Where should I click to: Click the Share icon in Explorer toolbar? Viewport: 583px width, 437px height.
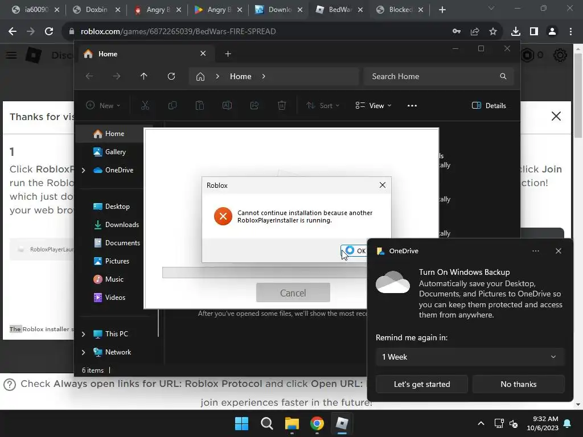pyautogui.click(x=254, y=105)
